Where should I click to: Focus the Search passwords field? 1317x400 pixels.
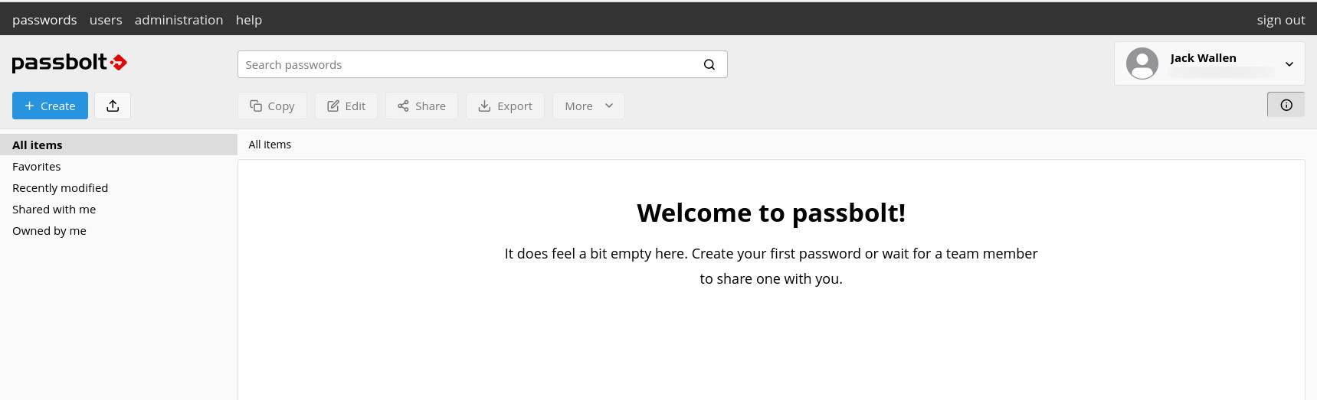[x=467, y=65]
